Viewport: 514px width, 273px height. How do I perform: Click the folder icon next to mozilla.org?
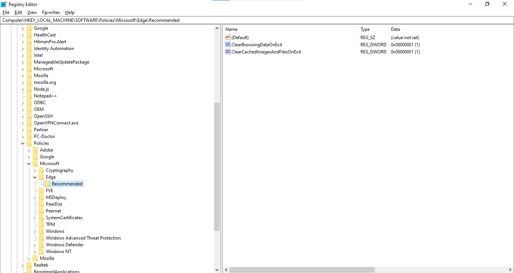click(x=29, y=82)
